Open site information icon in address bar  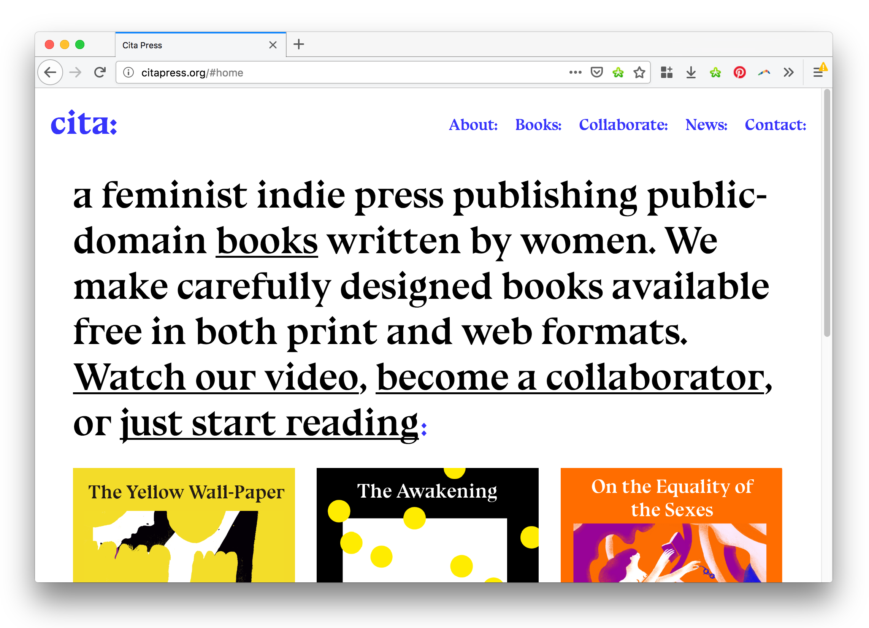click(129, 72)
